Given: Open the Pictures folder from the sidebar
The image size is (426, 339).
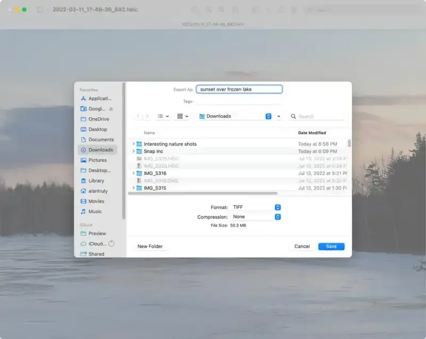Looking at the screenshot, I should (x=96, y=160).
